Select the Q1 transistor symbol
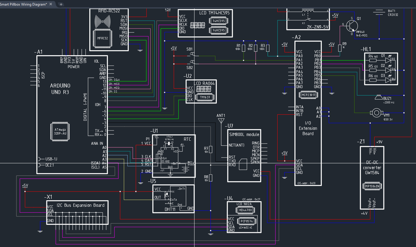This screenshot has width=416, height=247. 351,26
